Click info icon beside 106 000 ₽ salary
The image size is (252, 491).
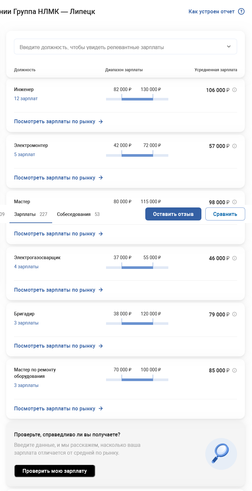pyautogui.click(x=235, y=90)
